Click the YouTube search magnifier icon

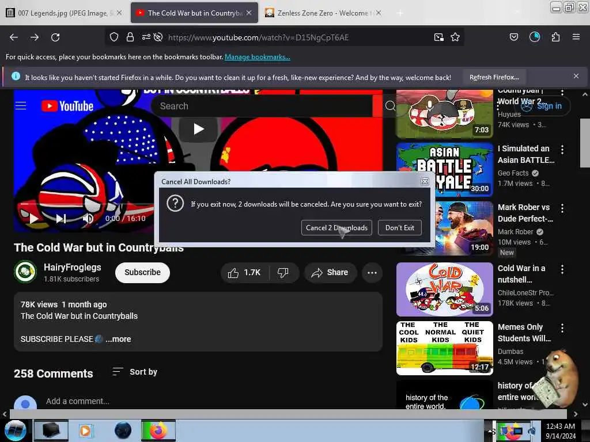pos(390,106)
